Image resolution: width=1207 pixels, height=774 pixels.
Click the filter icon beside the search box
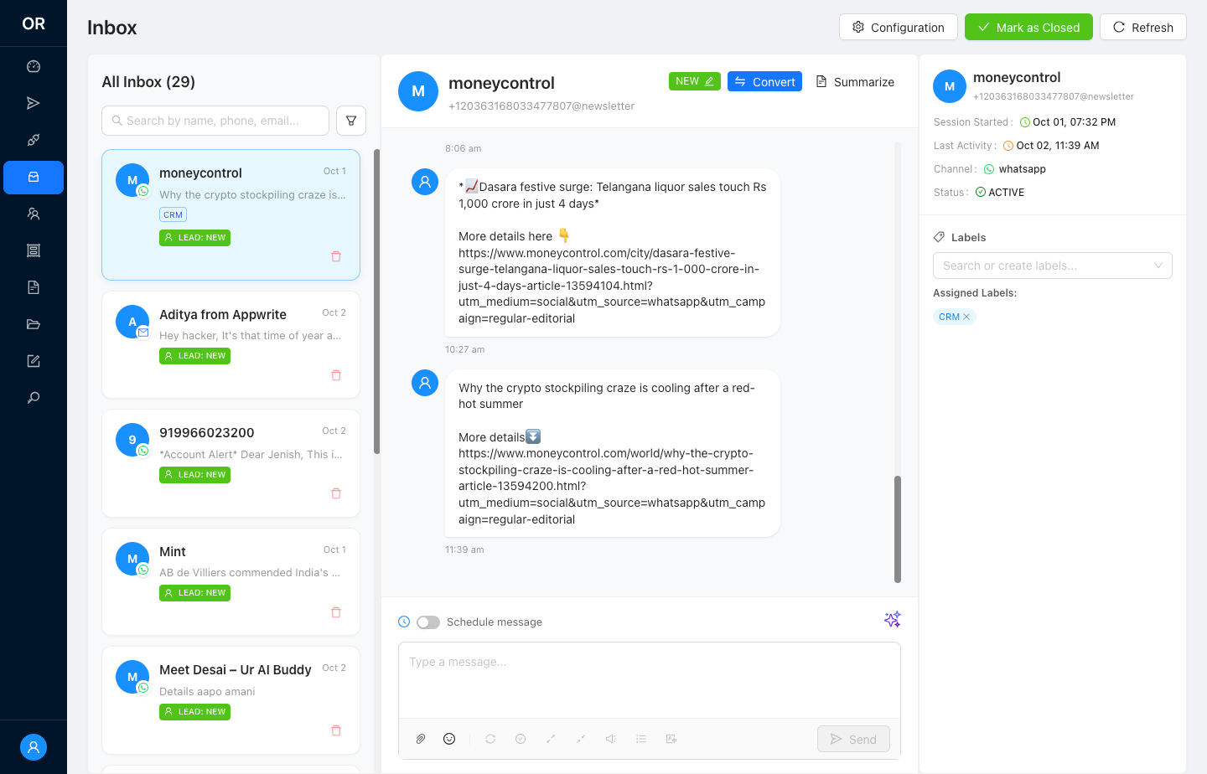click(351, 121)
